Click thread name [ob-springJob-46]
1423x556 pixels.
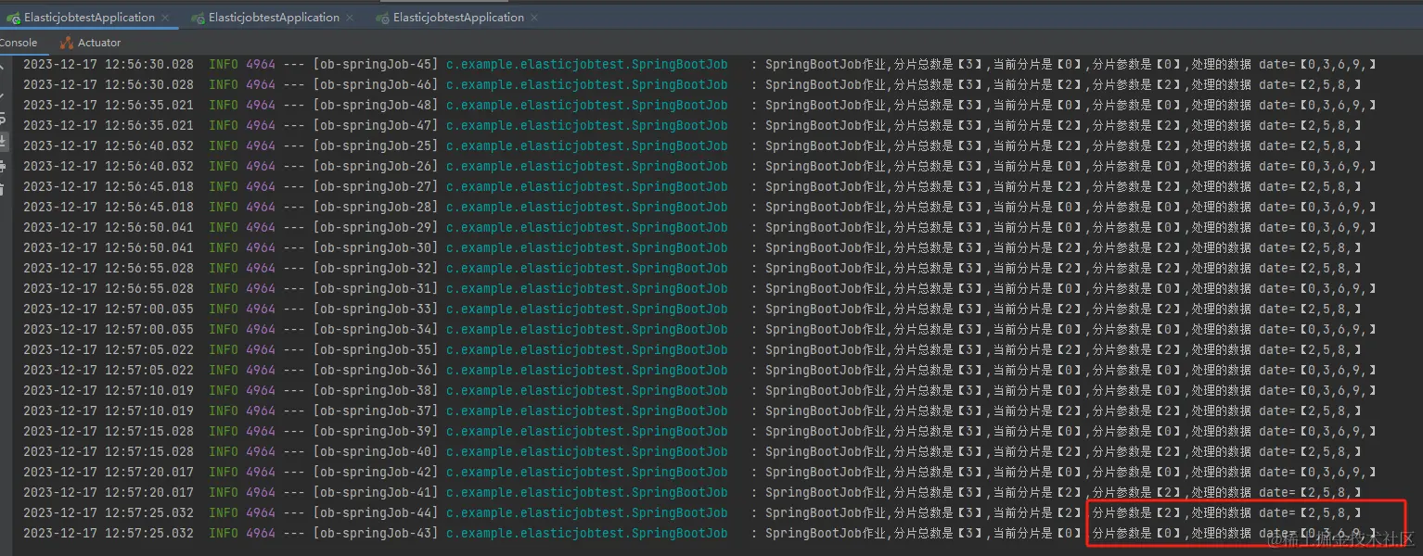point(376,84)
